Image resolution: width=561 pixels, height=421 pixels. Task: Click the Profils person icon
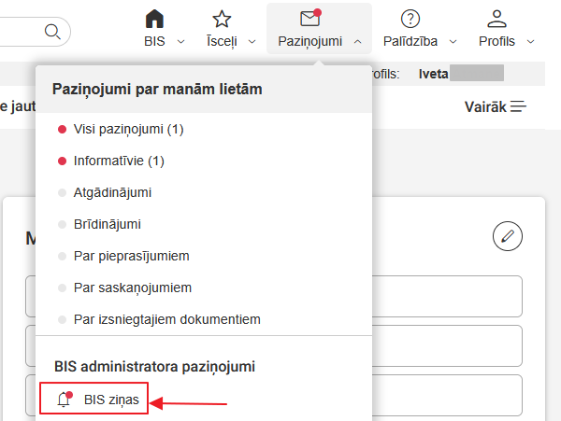point(497,19)
